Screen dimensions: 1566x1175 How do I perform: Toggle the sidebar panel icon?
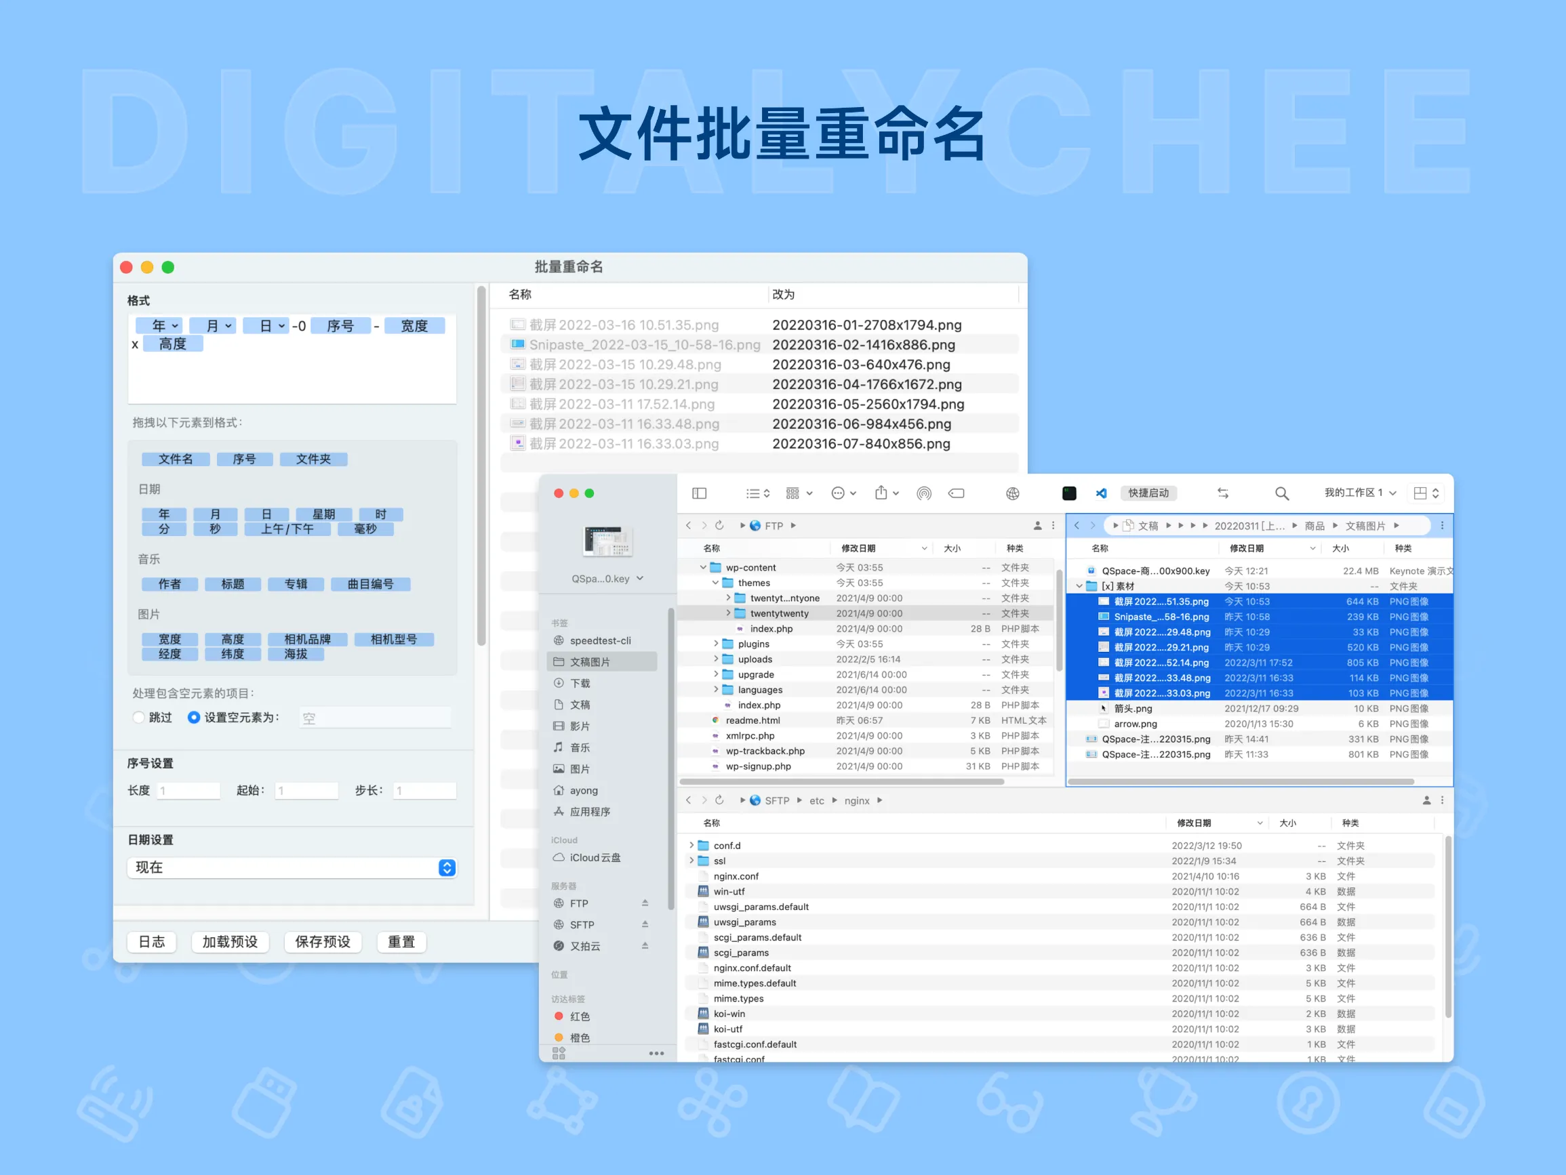(x=699, y=493)
